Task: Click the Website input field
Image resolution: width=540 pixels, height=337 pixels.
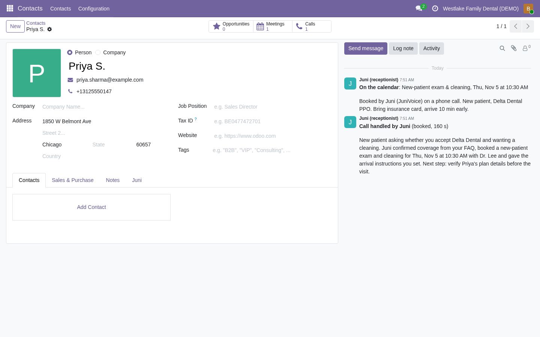Action: click(273, 136)
